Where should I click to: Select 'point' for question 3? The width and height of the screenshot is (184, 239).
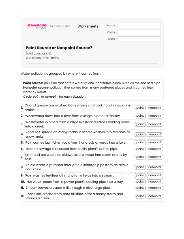tap(140, 124)
